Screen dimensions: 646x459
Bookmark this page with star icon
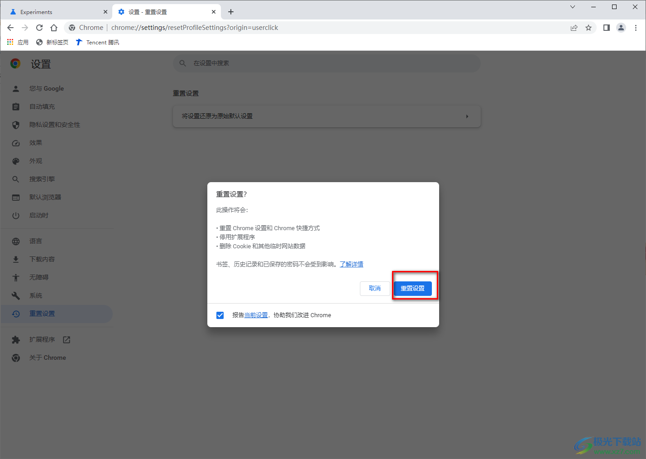pos(589,28)
